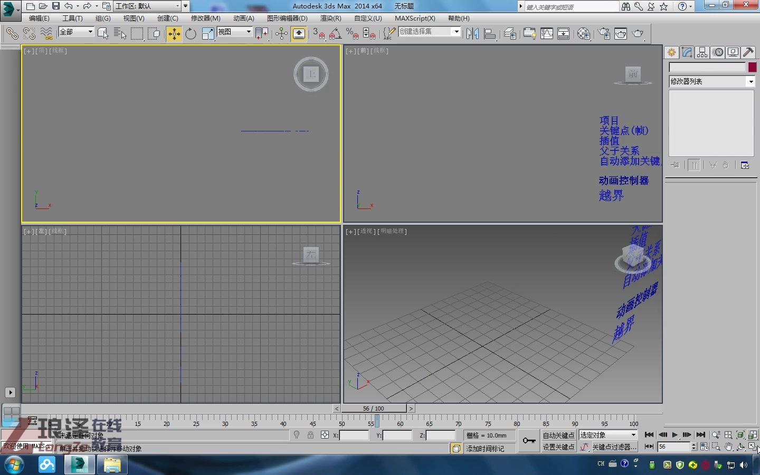Launch the 3ds Max taskbar icon

pyautogui.click(x=80, y=464)
